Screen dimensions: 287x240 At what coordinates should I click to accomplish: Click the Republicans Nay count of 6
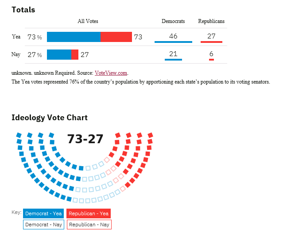(211, 54)
